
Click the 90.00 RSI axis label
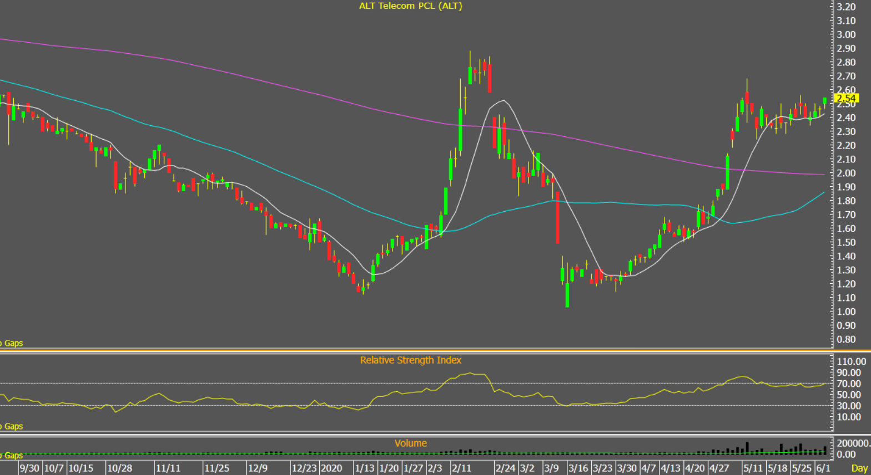(x=849, y=372)
